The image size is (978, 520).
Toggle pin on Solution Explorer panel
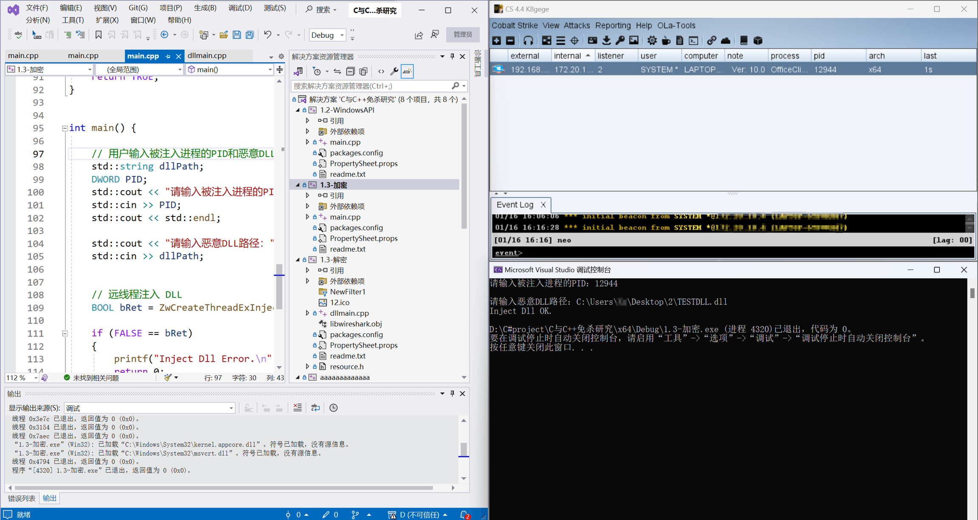click(452, 56)
